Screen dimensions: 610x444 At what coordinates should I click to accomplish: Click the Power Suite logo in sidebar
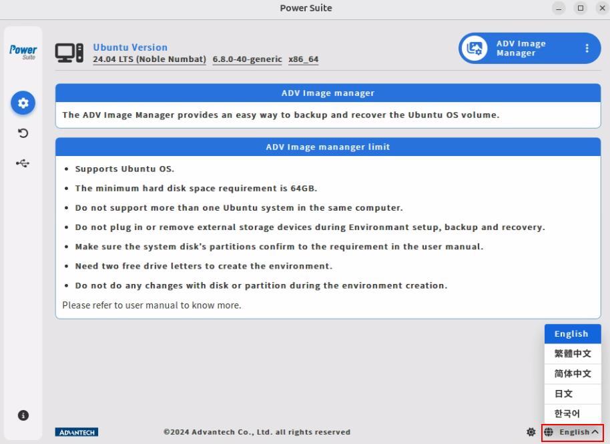coord(23,52)
